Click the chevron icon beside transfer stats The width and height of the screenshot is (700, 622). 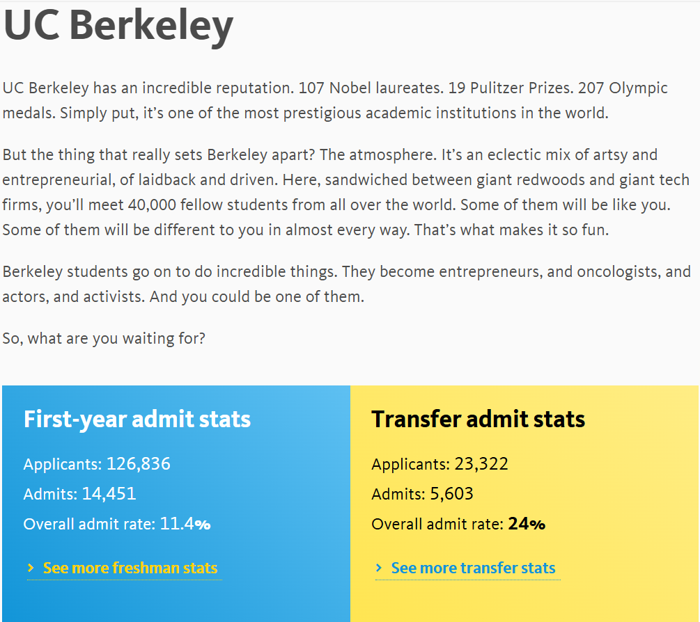tap(379, 568)
